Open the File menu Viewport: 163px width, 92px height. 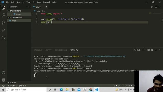(7, 2)
